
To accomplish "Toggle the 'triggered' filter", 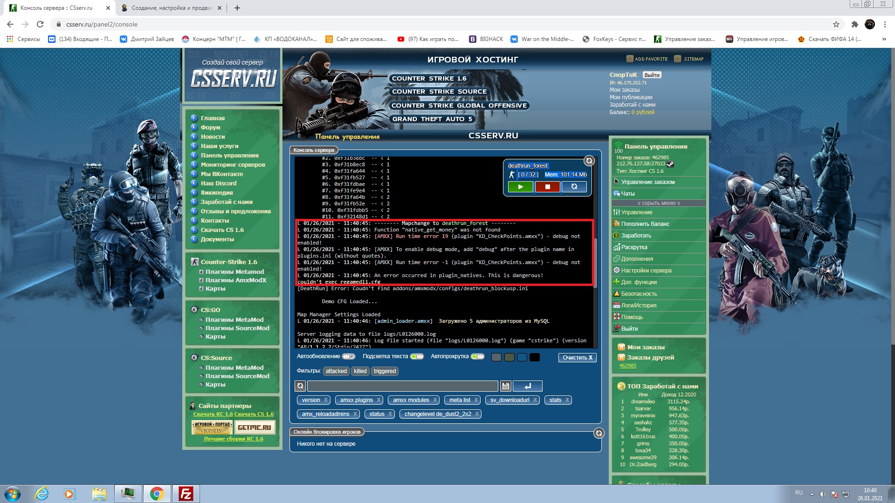I will (x=385, y=371).
